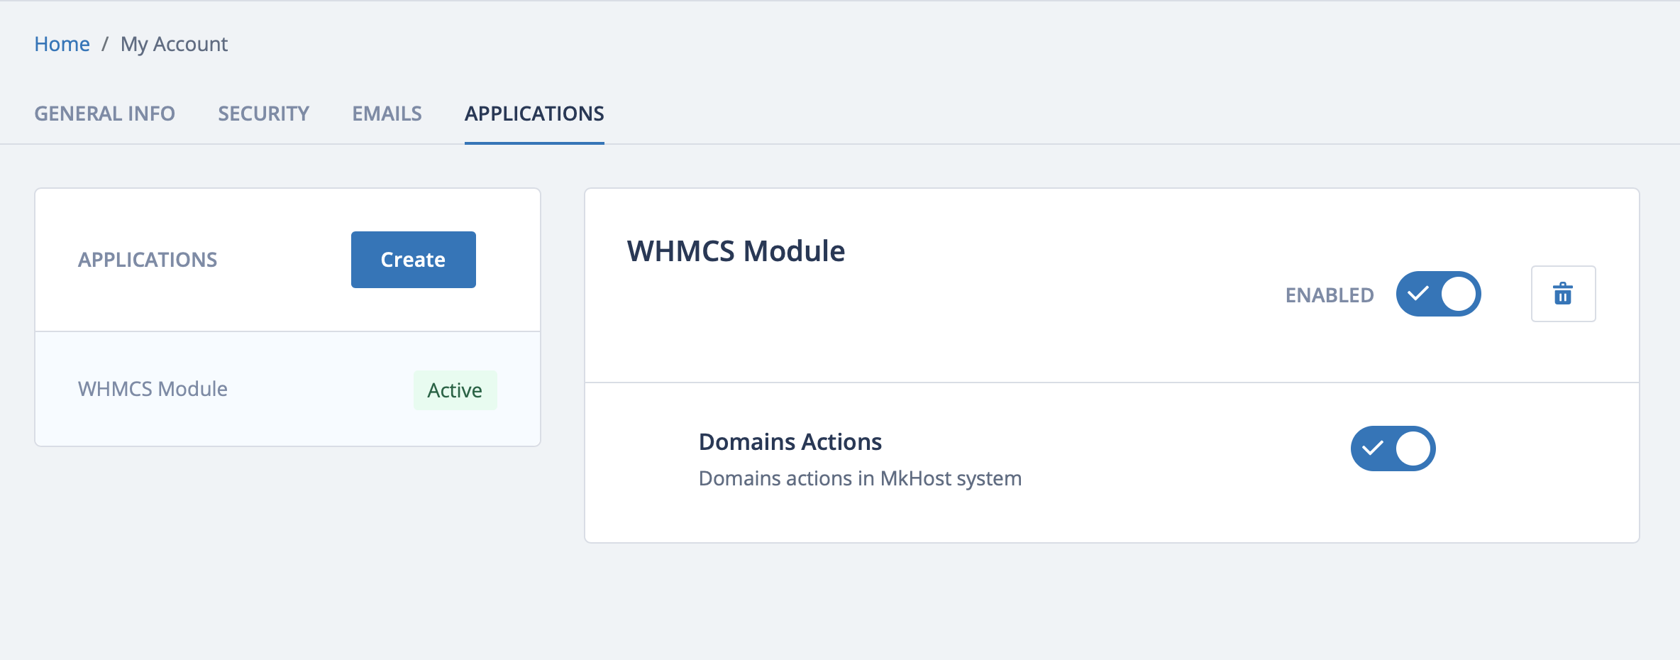
Task: Click the checkmark in Domains Actions switch
Action: (x=1373, y=449)
